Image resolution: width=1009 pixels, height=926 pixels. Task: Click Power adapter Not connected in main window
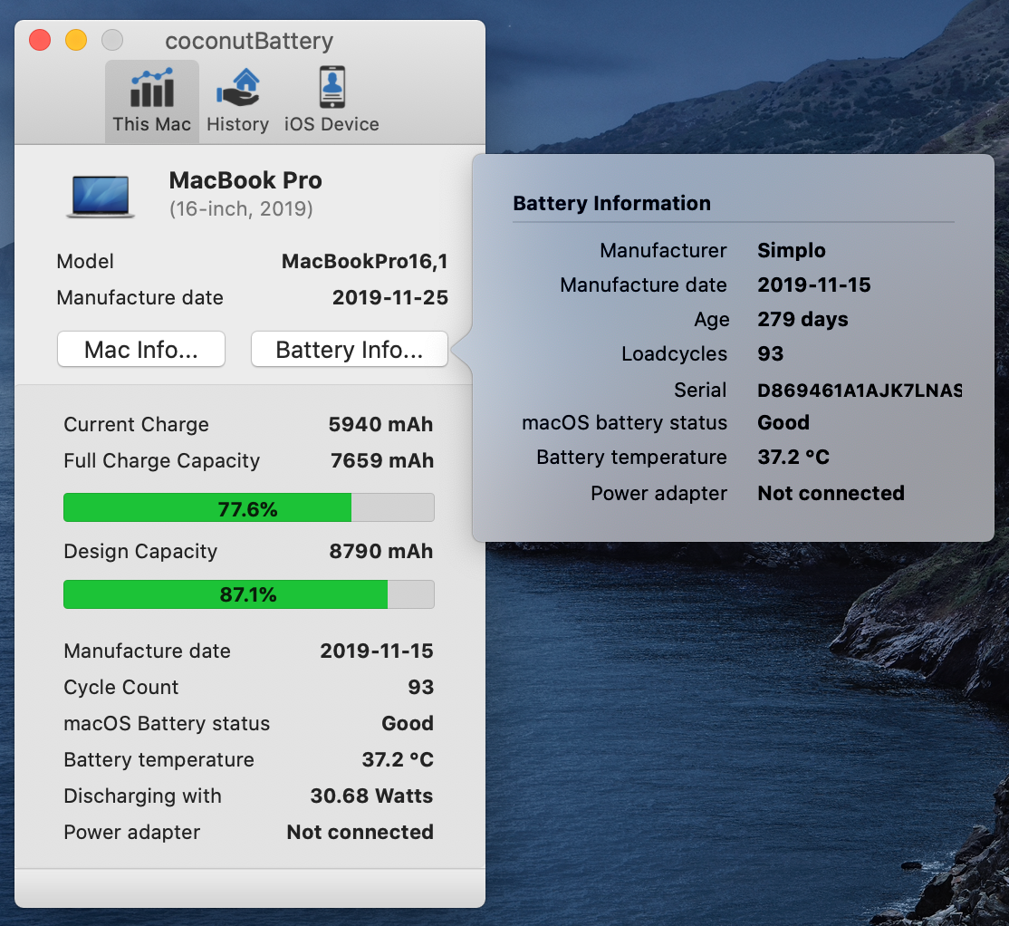360,832
